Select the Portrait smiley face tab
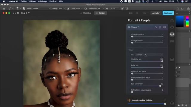 [172, 34]
